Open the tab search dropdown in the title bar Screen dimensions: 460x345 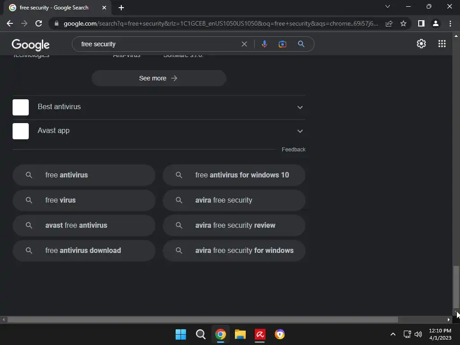(388, 6)
